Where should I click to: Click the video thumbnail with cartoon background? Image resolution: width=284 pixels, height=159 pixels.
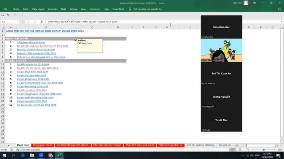point(221,50)
